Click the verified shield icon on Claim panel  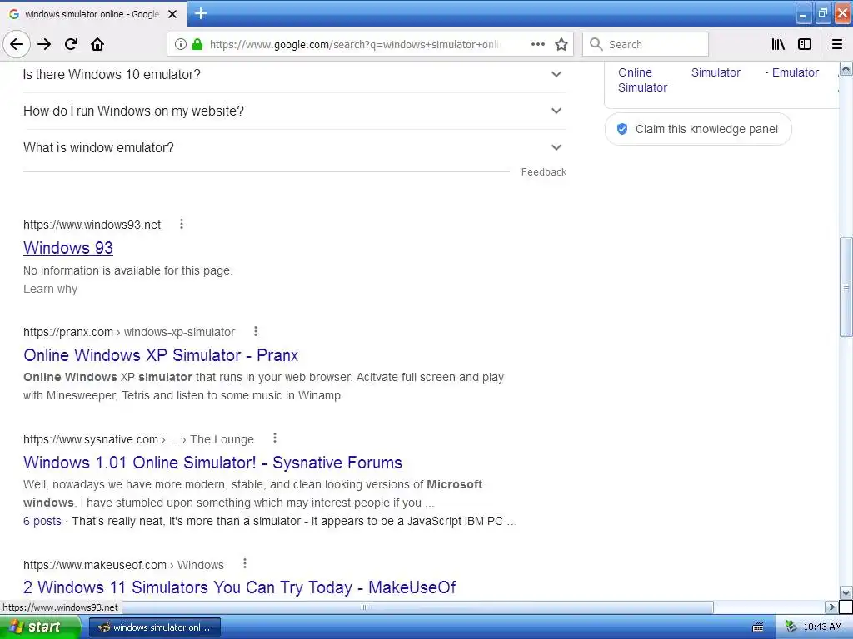tap(622, 129)
